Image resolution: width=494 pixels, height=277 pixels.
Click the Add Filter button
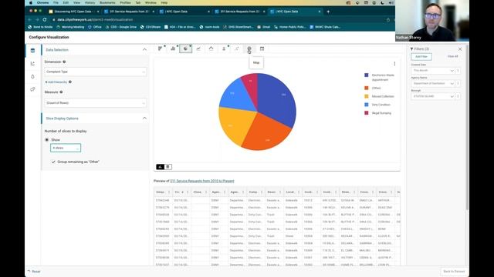421,56
